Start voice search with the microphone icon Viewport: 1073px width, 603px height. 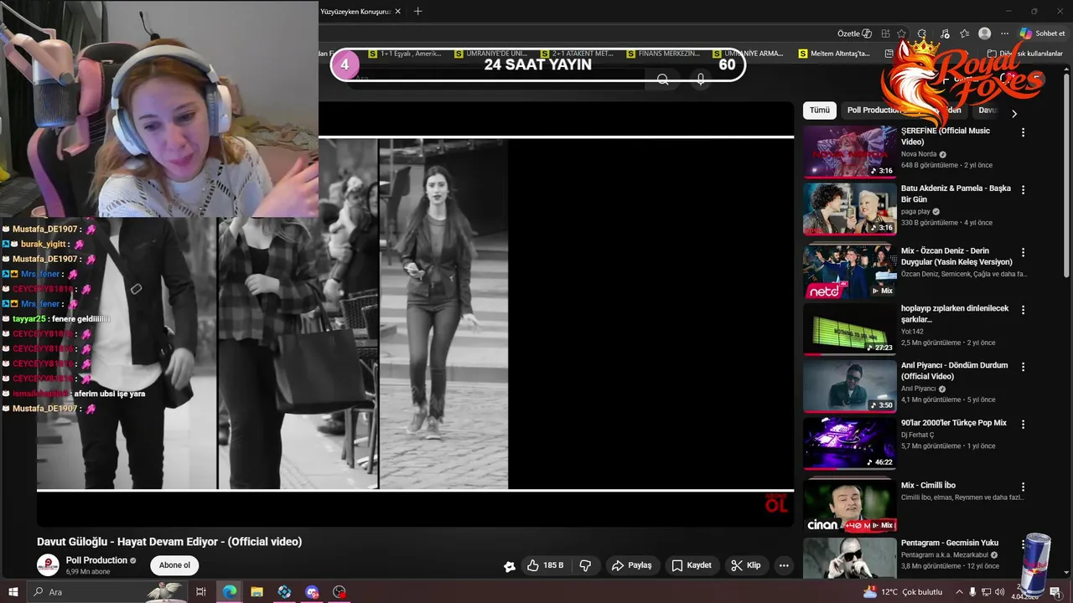(x=701, y=80)
